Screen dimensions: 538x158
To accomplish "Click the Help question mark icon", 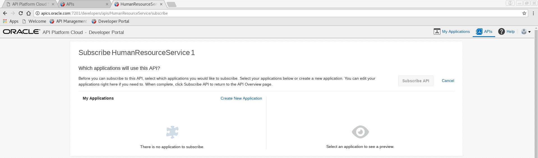I will point(501,32).
